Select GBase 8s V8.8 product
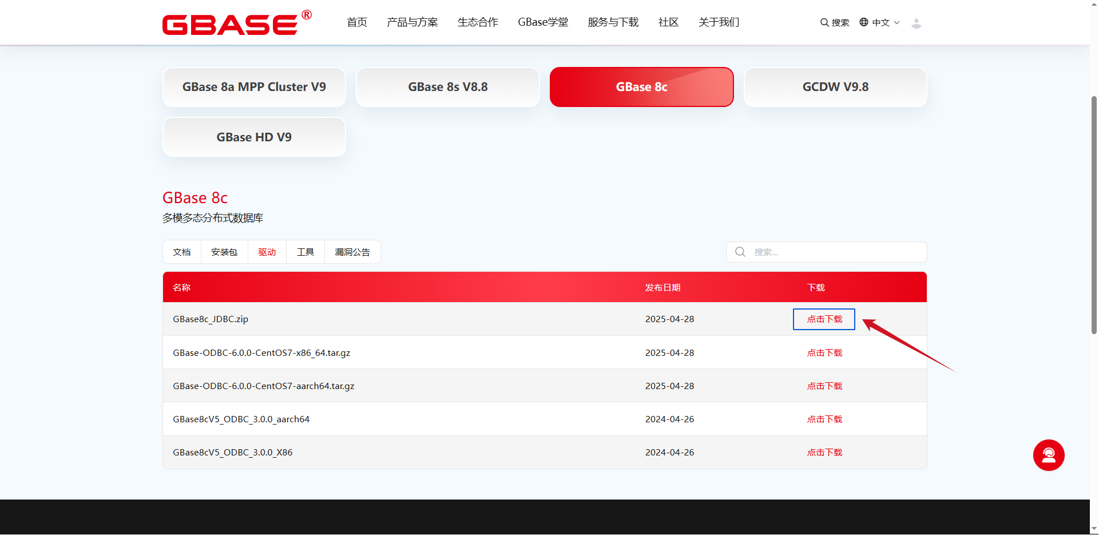The image size is (1099, 535). (x=448, y=87)
